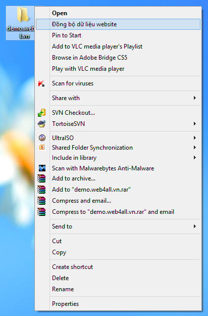This screenshot has width=208, height=316.
Task: Click the WinRAR icon beside Add to archive
Action: tap(41, 178)
